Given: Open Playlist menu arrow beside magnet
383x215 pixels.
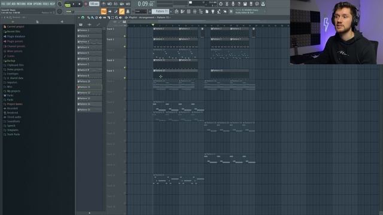Looking at the screenshot, I should [78, 17].
